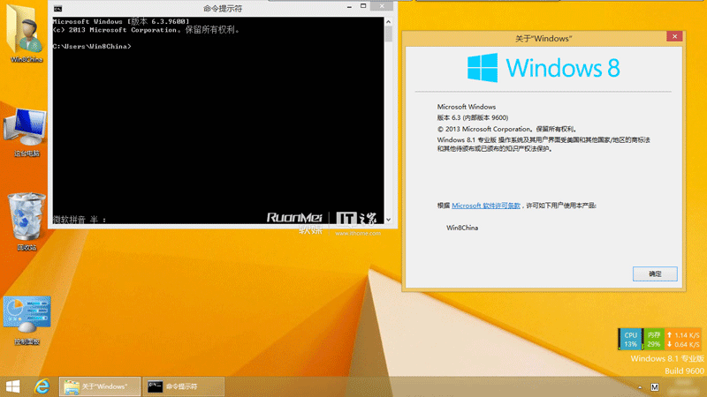Click the Command Prompt scrollbar up arrow
Image resolution: width=707 pixels, height=397 pixels.
coord(389,21)
